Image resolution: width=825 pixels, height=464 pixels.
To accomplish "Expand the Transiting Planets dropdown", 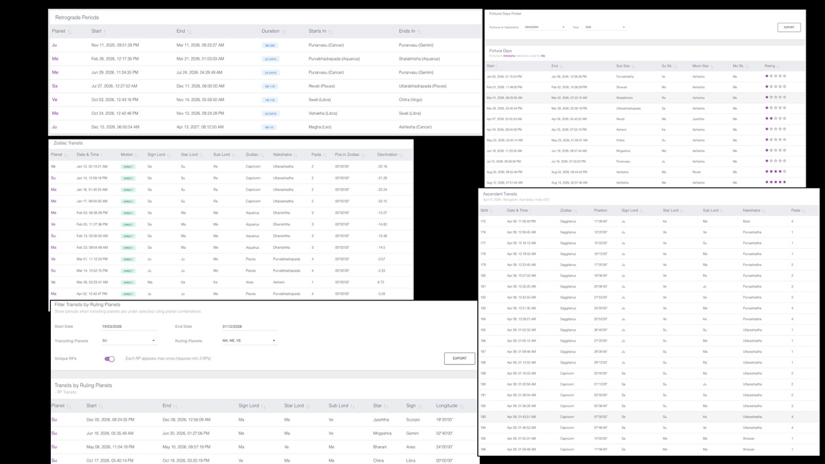I will coord(129,341).
